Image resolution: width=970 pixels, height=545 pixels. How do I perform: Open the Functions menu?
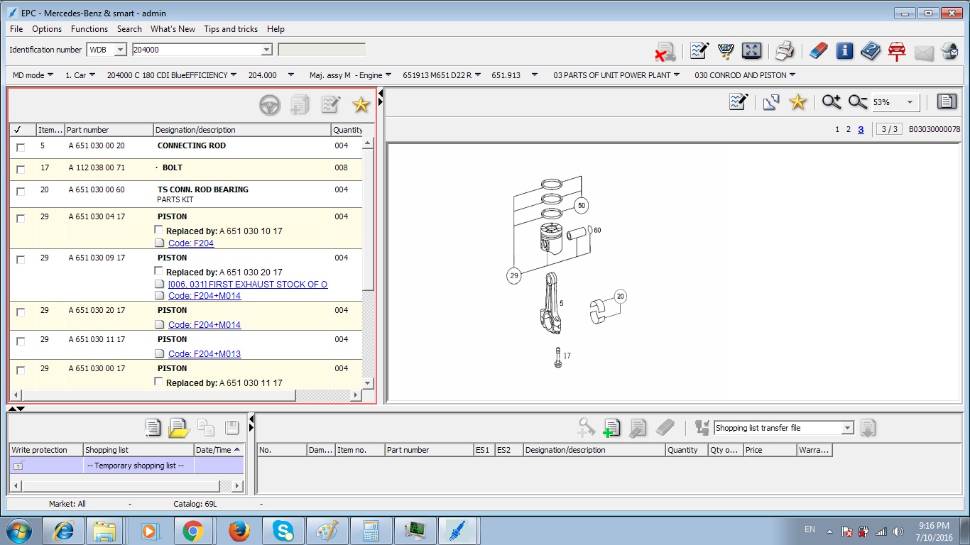coord(89,29)
